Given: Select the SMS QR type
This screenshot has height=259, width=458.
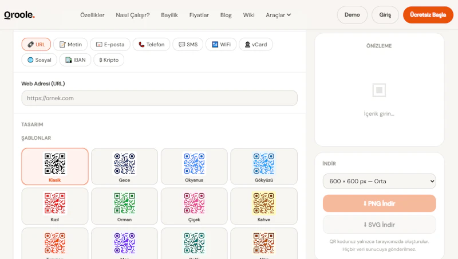Looking at the screenshot, I should coord(188,45).
